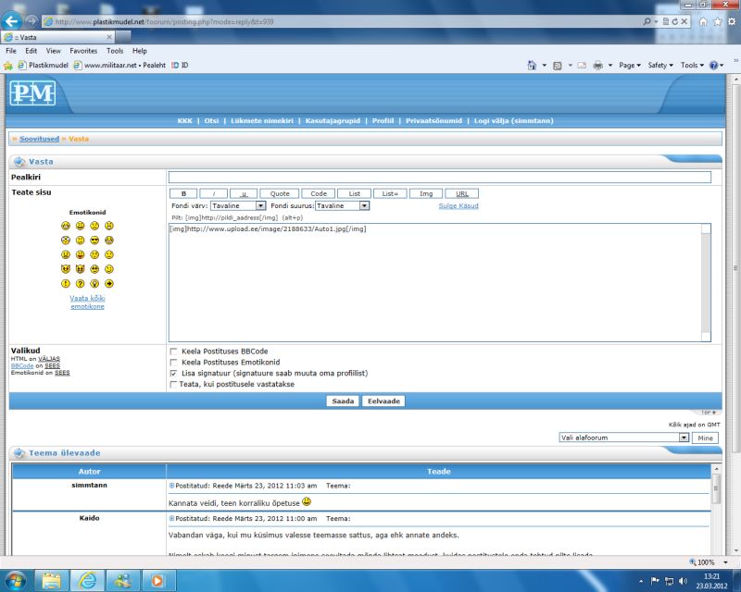This screenshot has height=592, width=741.
Task: Click the print icon in the command bar
Action: [598, 66]
